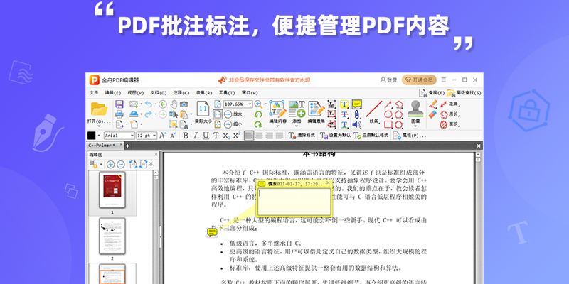Expand the 图章 stamp dropdown arrow
This screenshot has height=284, width=569.
[415, 126]
